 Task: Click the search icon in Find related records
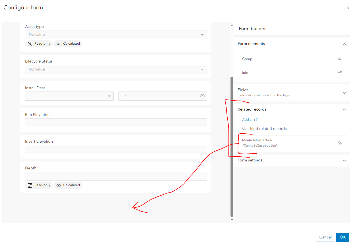tap(244, 128)
